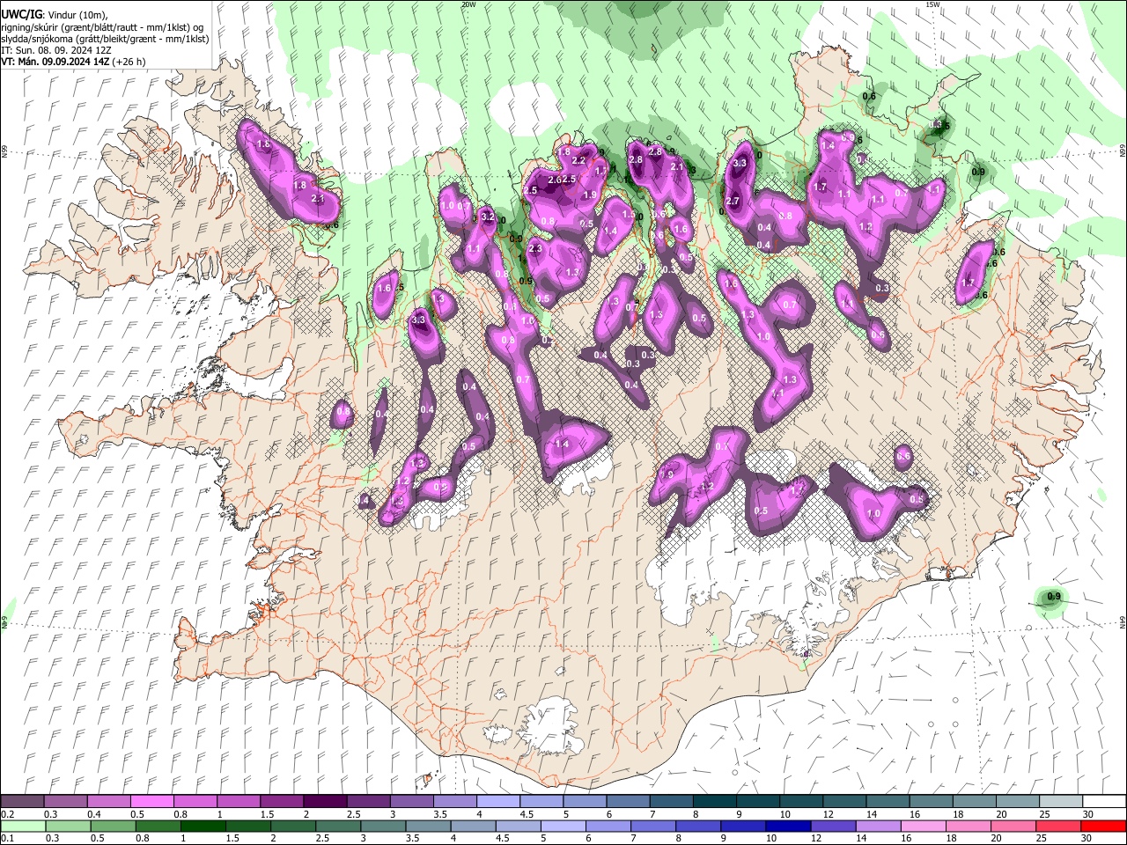This screenshot has width=1127, height=845.
Task: Click the pale gray 25–30 swatch in upper legend row
Action: 1060,801
